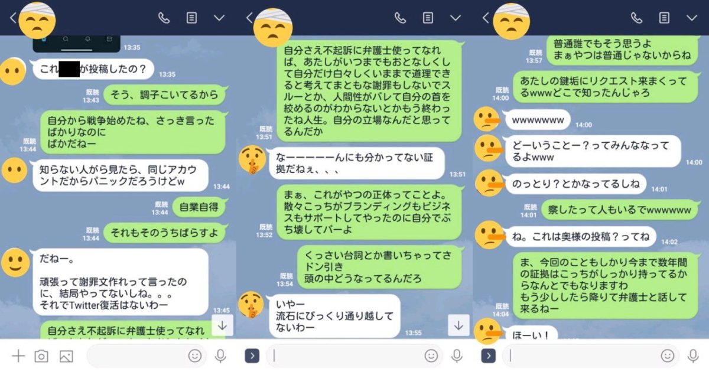This screenshot has height=372, width=709.
Task: Tap the long-nose avatar beside のっとり? message
Action: [488, 183]
